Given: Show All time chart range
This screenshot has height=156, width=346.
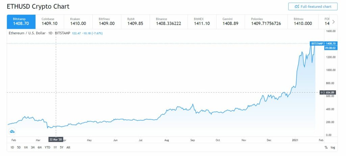Looking at the screenshot, I should point(68,148).
